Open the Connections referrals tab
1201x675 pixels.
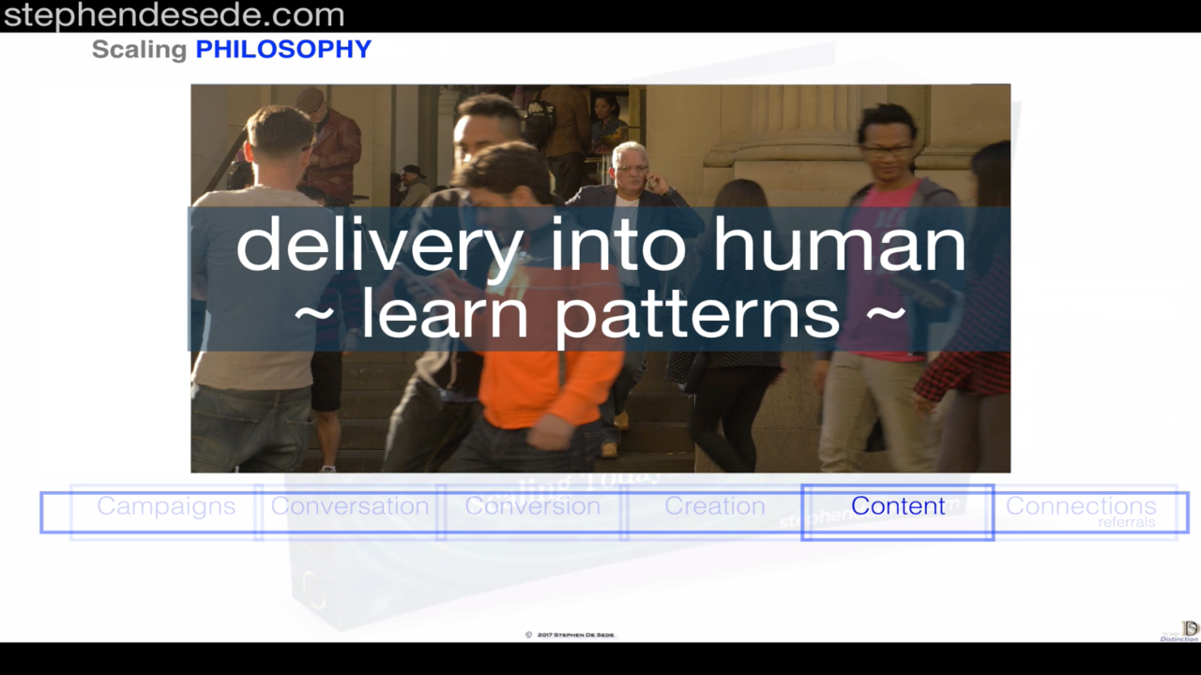point(1081,511)
